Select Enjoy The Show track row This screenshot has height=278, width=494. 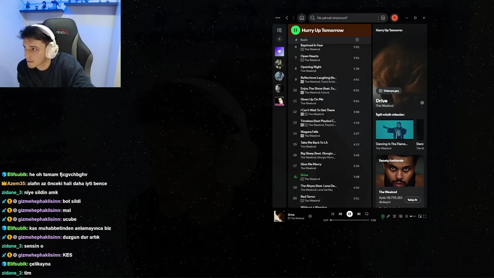click(330, 90)
